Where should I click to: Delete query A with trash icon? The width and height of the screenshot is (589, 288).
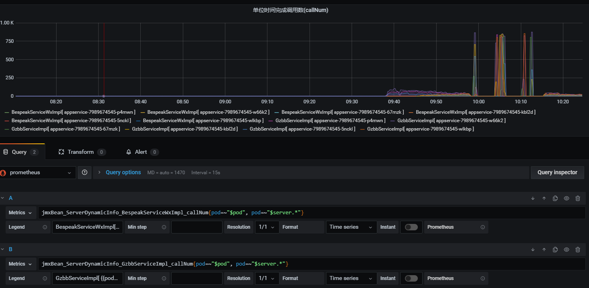(x=578, y=198)
